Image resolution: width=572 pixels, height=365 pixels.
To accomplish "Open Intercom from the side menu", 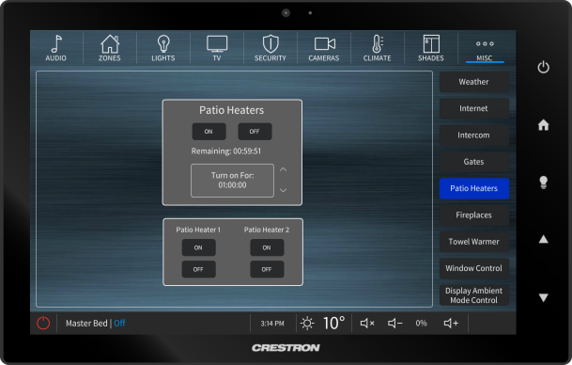I will (x=474, y=135).
